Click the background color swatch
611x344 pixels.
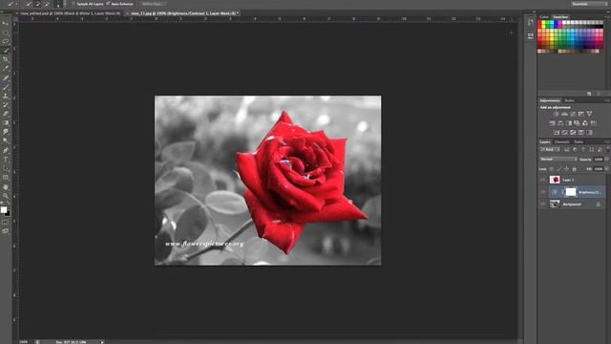[x=8, y=213]
